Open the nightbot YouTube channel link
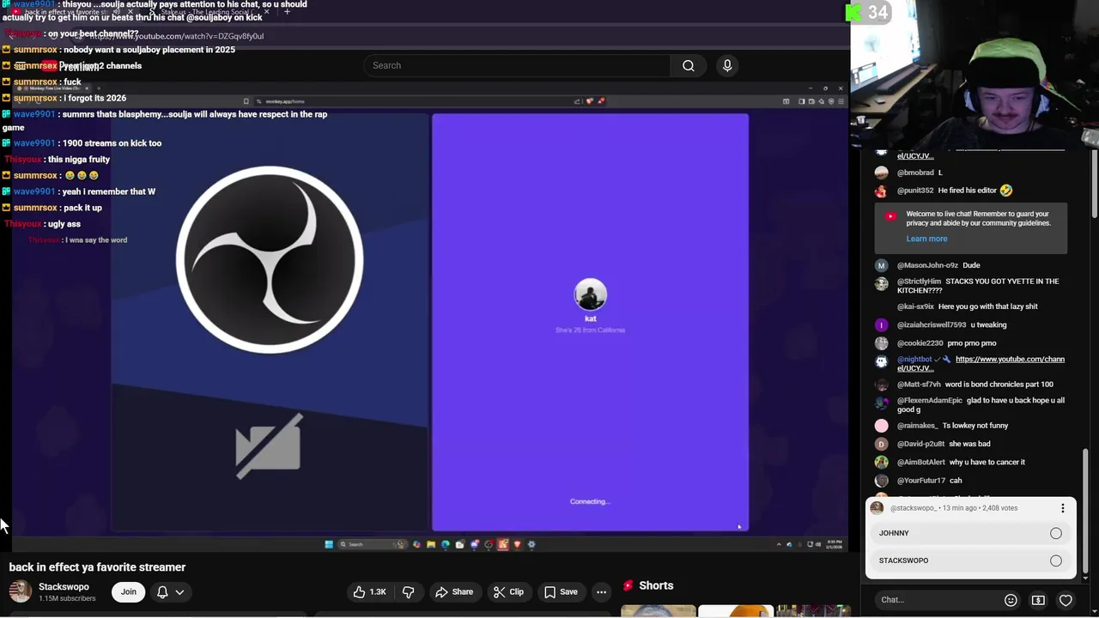The height and width of the screenshot is (618, 1099). pos(981,364)
